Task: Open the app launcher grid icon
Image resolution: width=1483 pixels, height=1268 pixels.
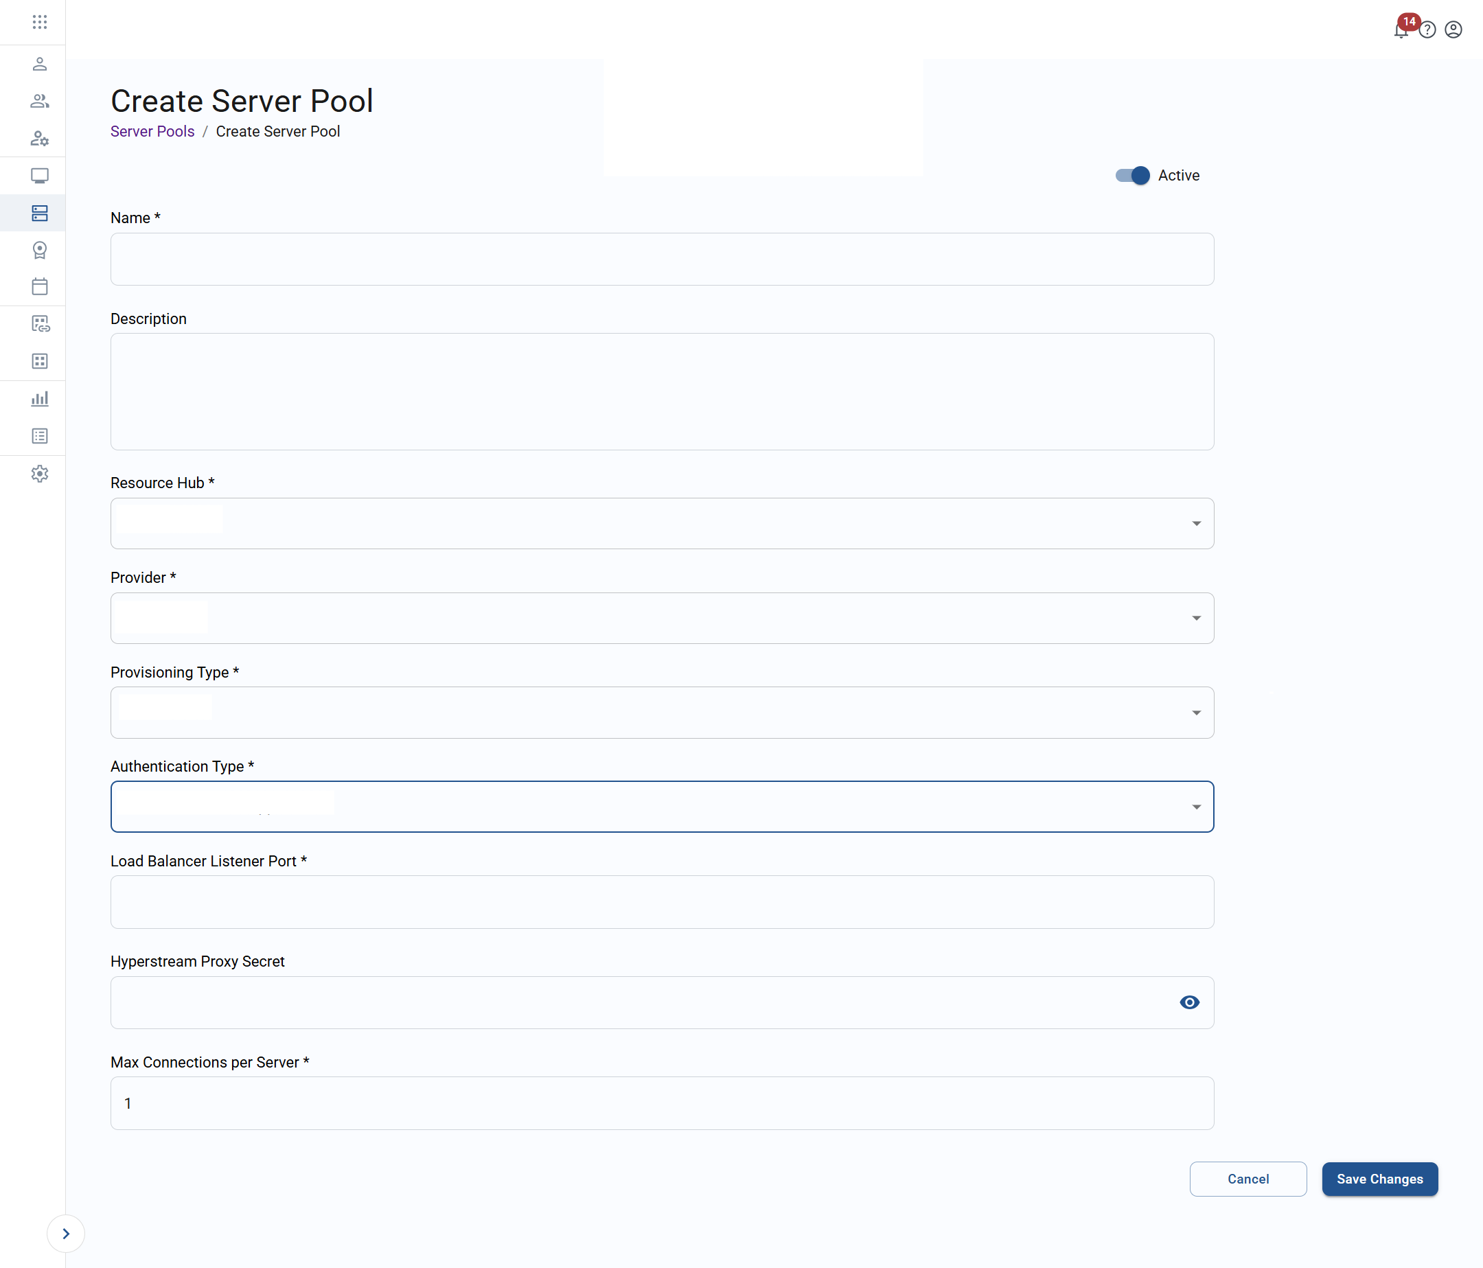Action: click(x=40, y=22)
